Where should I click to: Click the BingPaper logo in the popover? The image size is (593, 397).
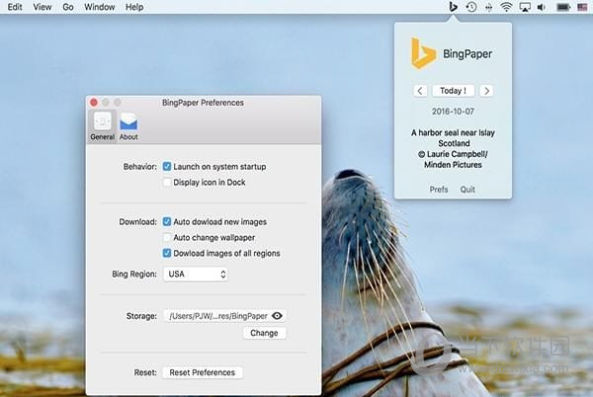point(423,53)
